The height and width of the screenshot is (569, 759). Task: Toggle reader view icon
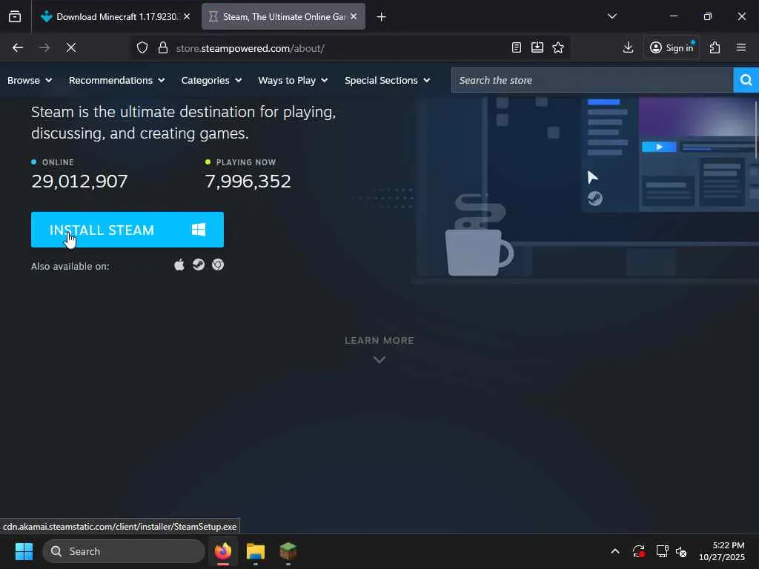(x=517, y=47)
